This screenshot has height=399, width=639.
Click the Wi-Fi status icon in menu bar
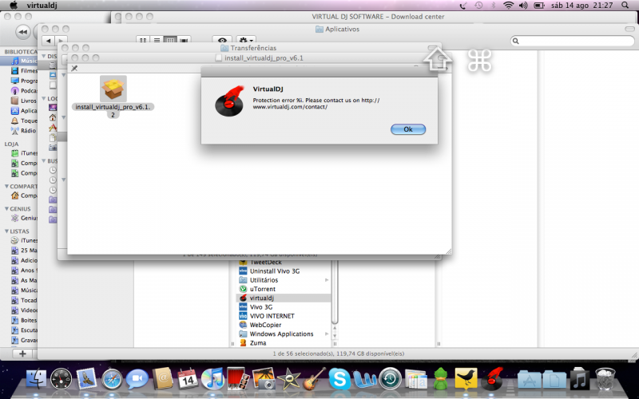point(508,6)
